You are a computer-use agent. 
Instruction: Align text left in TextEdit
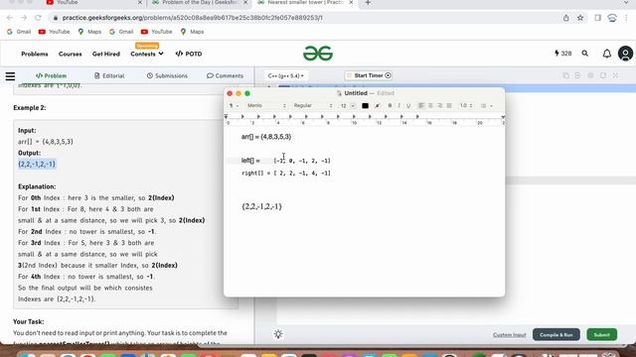click(421, 106)
